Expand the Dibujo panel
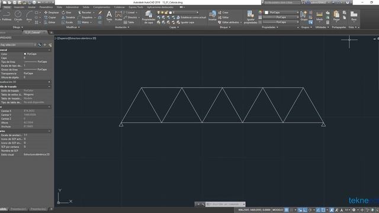This screenshot has height=213, width=379. pos(18,27)
